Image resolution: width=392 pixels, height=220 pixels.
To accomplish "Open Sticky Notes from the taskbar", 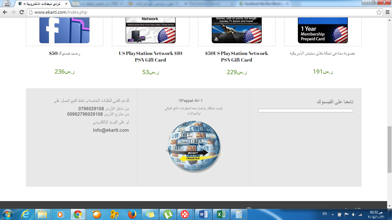I will (x=150, y=214).
